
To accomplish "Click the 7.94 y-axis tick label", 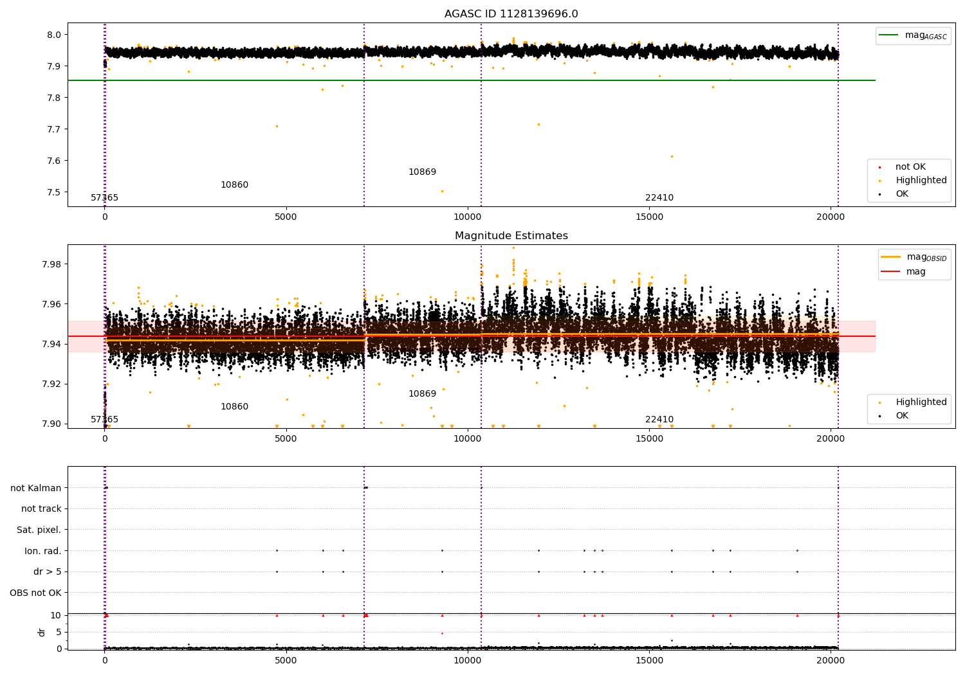I will point(52,344).
